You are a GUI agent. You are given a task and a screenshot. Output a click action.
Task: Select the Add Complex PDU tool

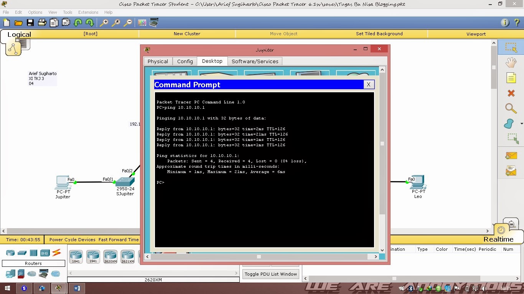(x=511, y=171)
